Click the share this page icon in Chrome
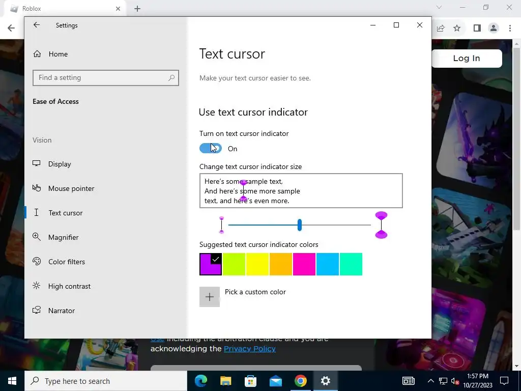Viewport: 521px width, 391px height. [x=441, y=29]
